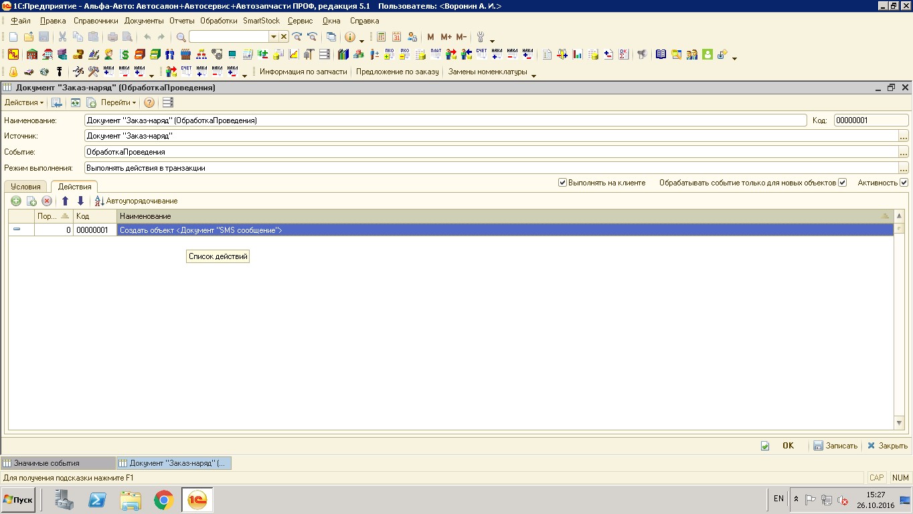Click the form settings list icon next to help
This screenshot has height=514, width=913.
coord(167,102)
